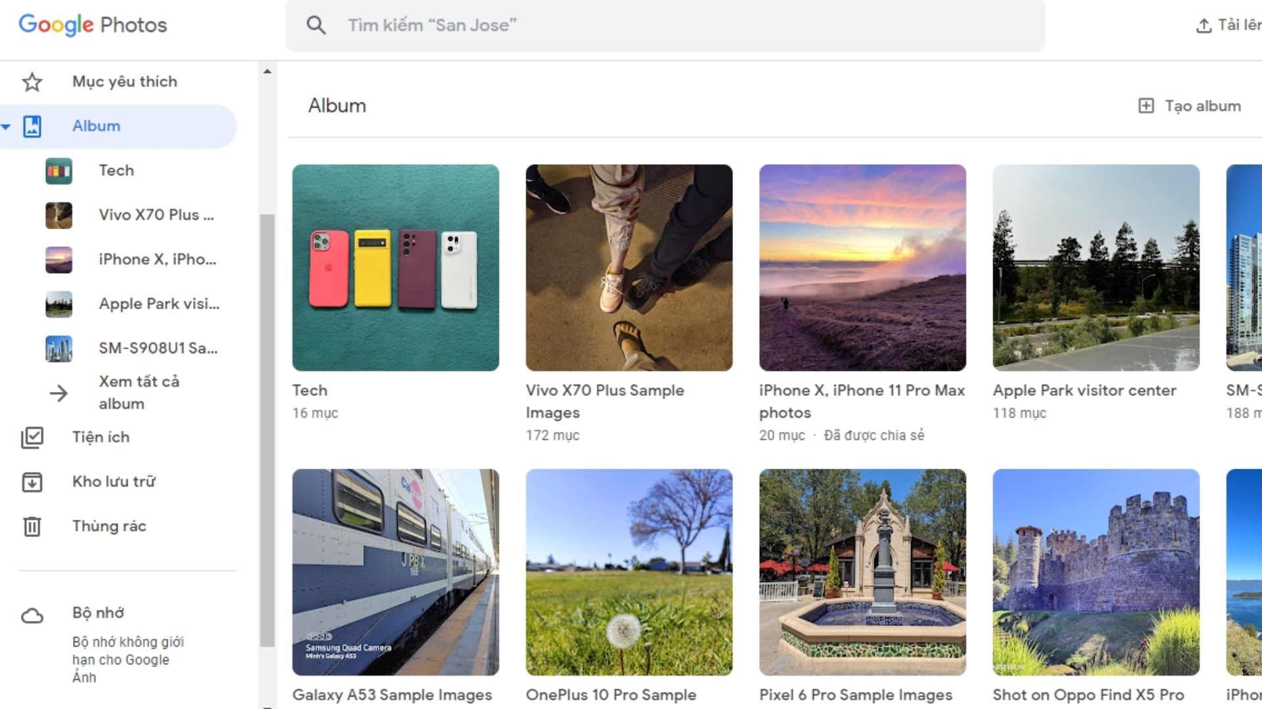Click the Album sidebar icon
This screenshot has height=709, width=1262.
[33, 126]
